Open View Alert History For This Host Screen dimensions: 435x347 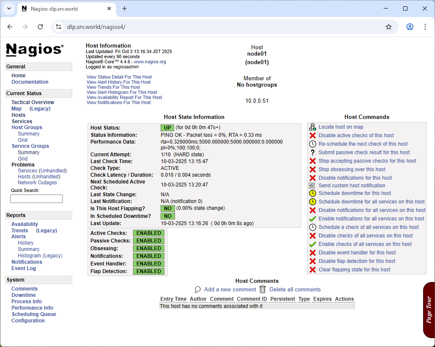tap(118, 82)
